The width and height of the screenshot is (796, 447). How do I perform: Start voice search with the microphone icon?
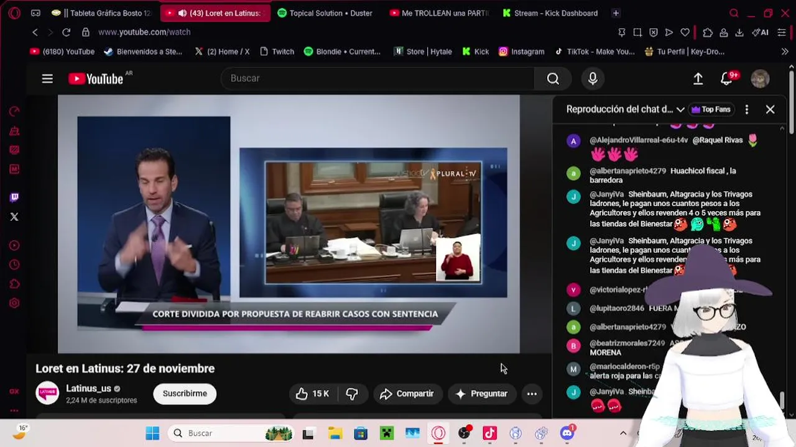593,78
